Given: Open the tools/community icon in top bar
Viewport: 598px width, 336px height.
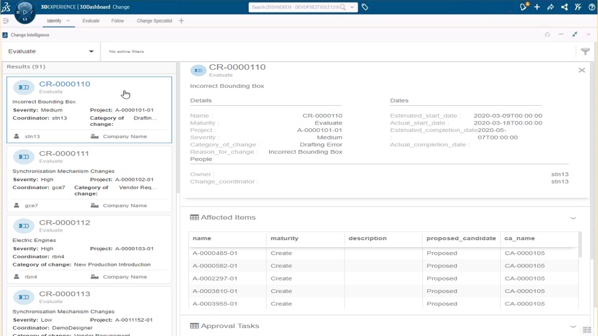Looking at the screenshot, I should point(578,7).
